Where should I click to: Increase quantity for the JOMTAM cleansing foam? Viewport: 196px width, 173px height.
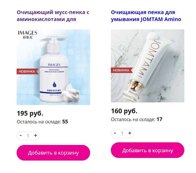[130, 133]
